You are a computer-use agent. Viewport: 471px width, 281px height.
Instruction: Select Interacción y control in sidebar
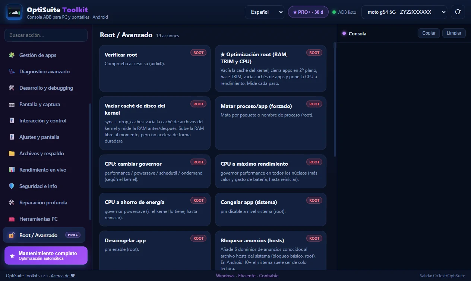point(44,121)
